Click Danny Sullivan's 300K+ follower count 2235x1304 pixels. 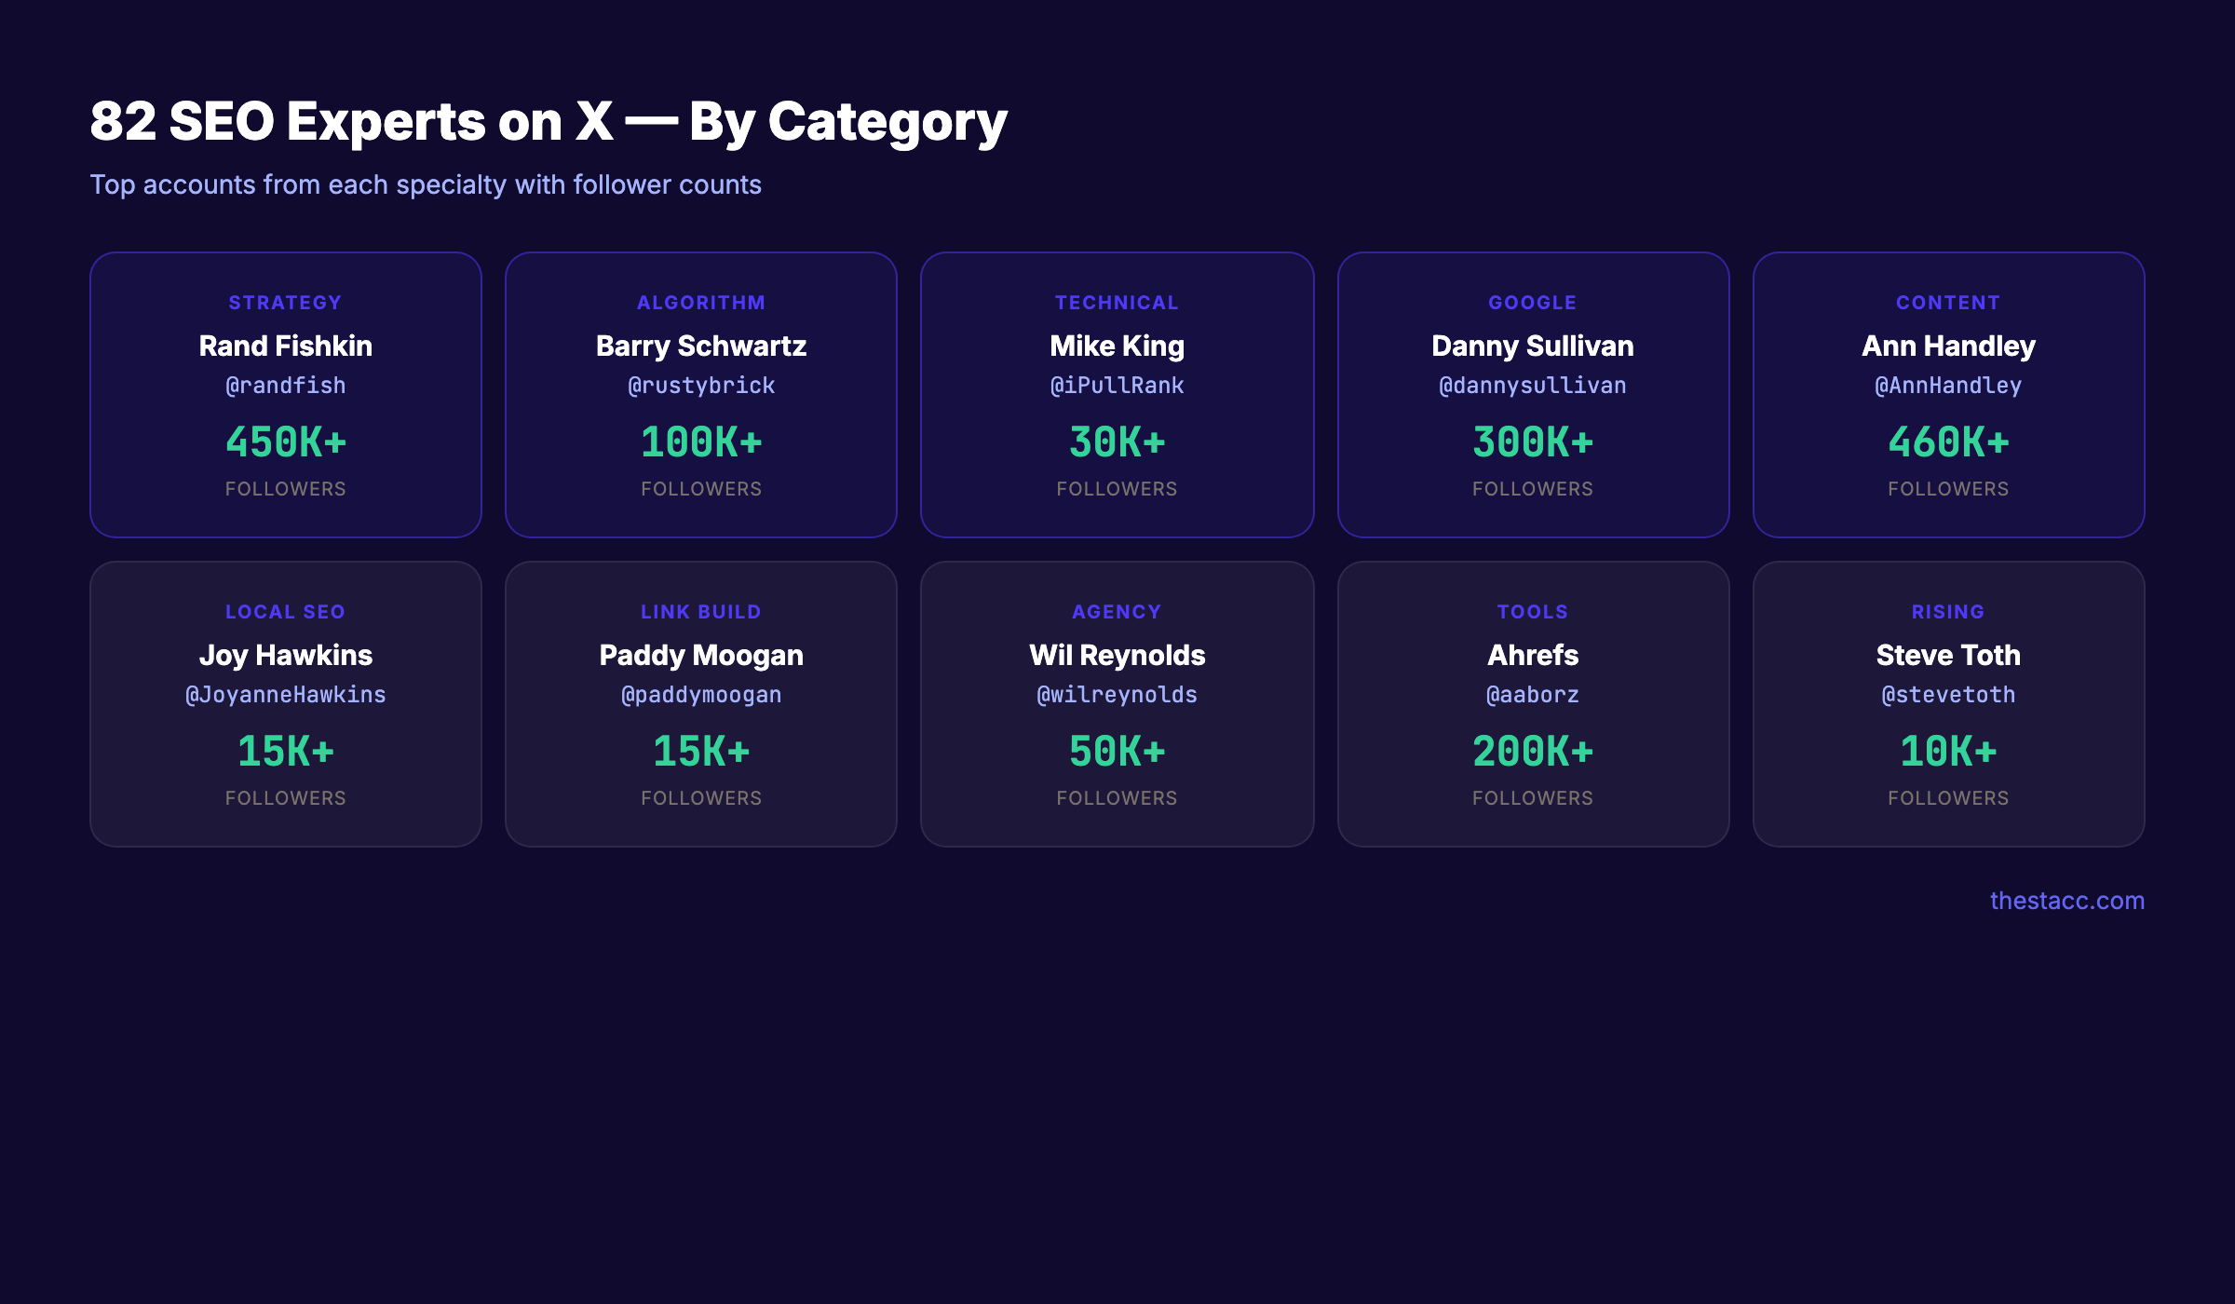(x=1533, y=442)
